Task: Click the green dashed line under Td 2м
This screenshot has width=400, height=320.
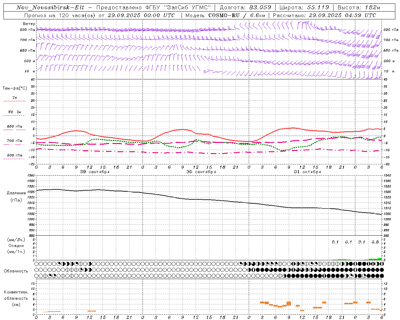Action: pos(14,116)
